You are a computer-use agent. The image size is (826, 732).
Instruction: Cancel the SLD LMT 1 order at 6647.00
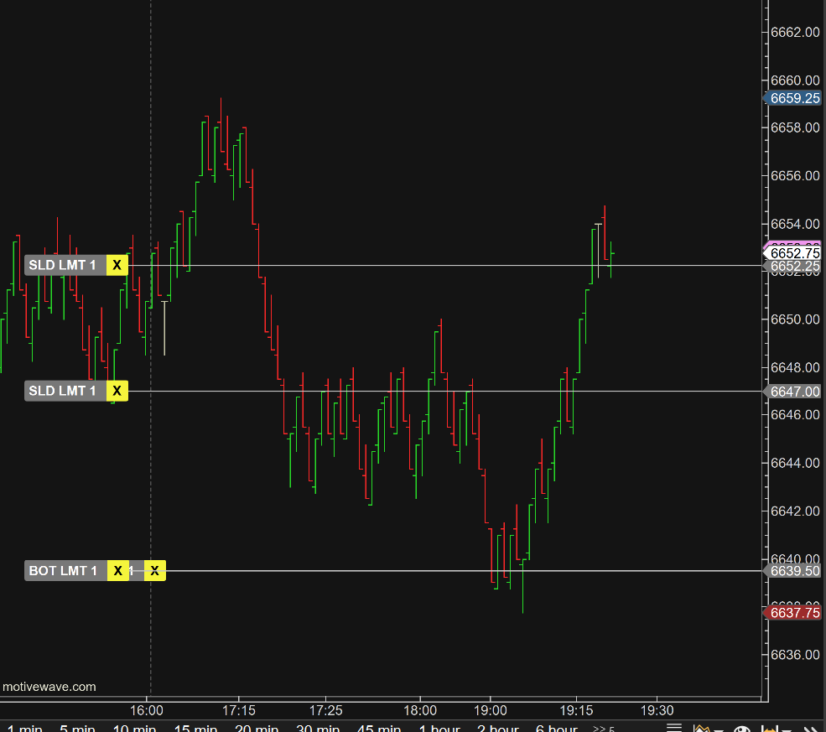[x=117, y=391]
